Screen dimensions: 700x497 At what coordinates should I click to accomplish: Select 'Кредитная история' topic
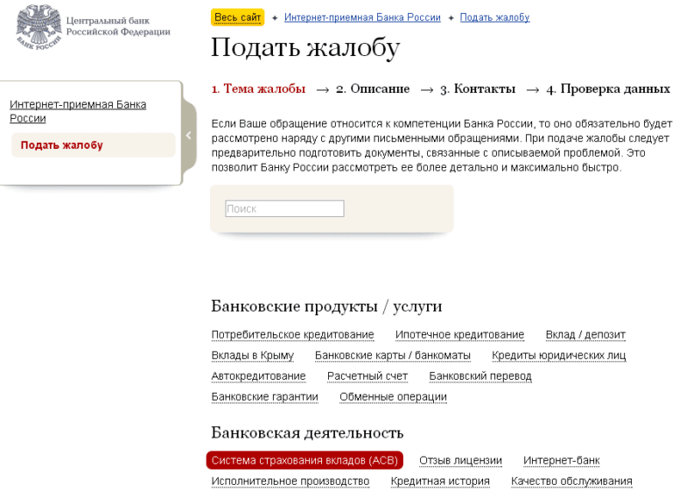(440, 481)
